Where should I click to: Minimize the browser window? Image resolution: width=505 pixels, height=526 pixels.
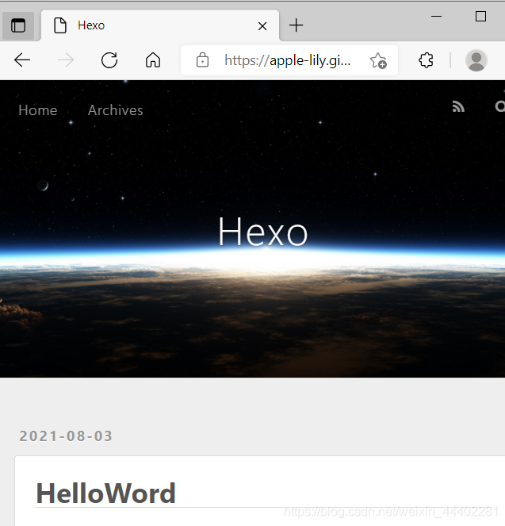436,16
